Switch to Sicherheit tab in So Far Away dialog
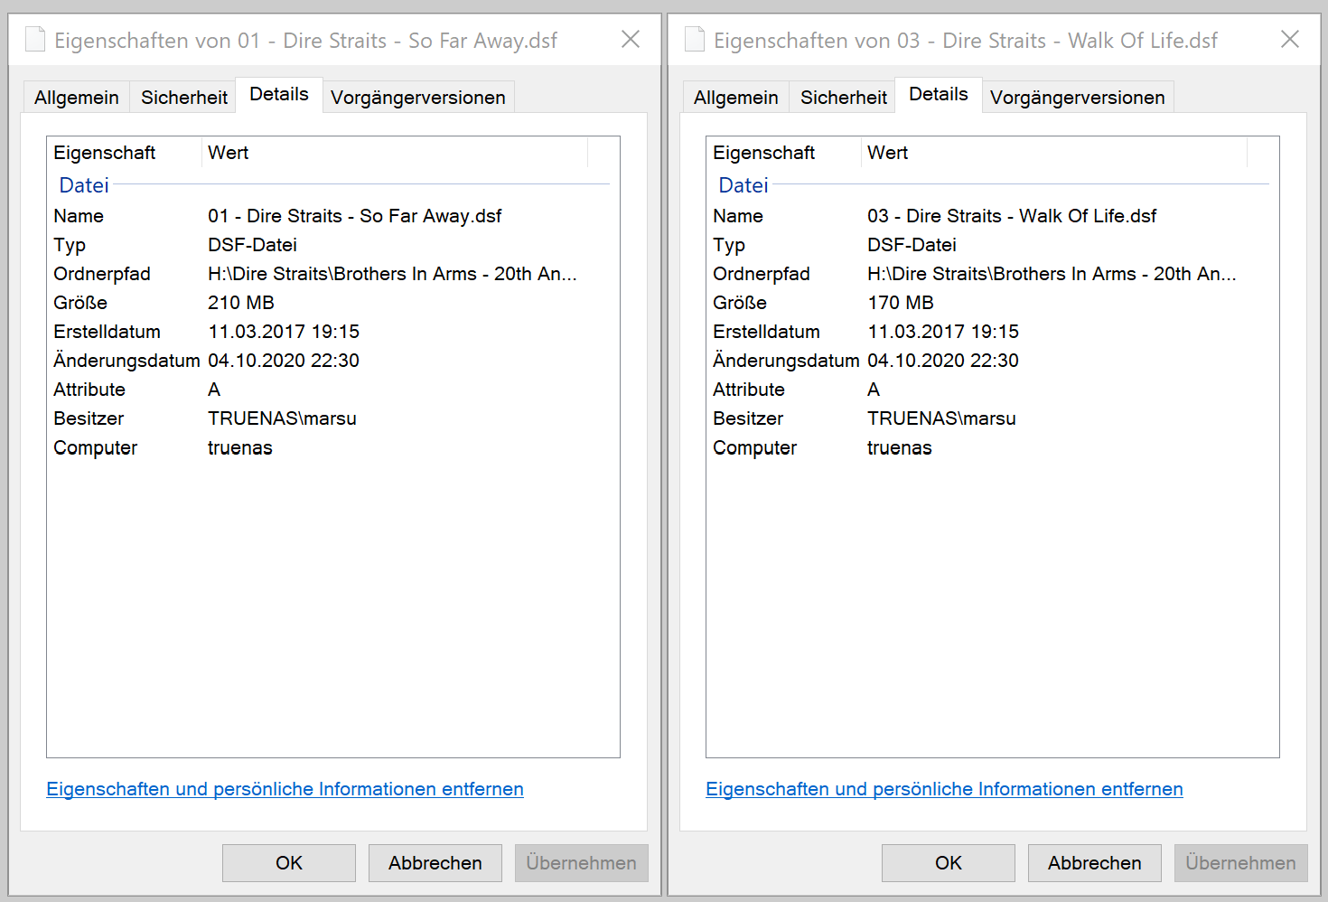Image resolution: width=1328 pixels, height=902 pixels. (184, 98)
